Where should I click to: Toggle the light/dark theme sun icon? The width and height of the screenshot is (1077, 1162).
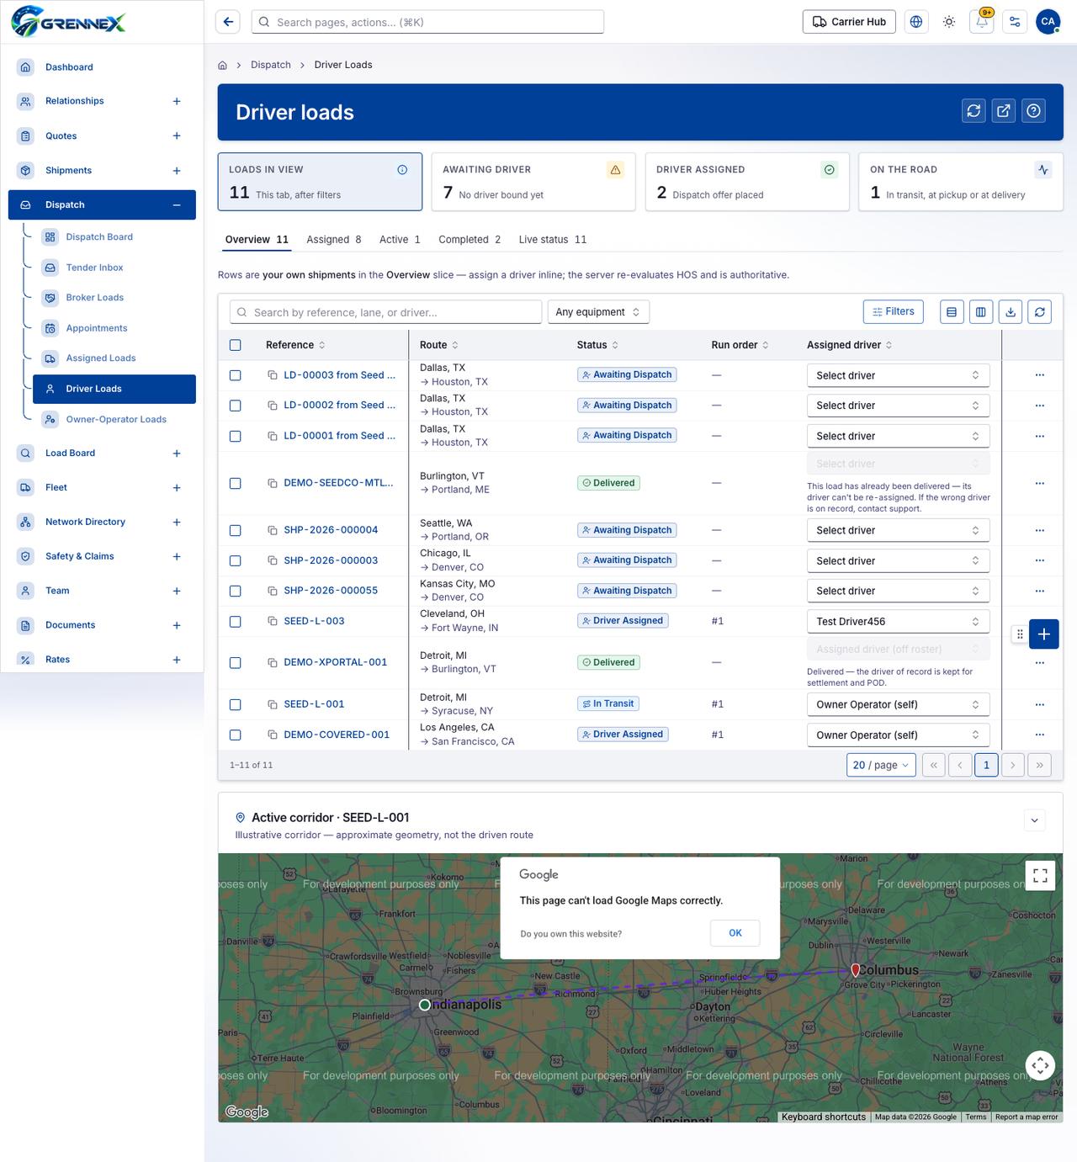949,22
